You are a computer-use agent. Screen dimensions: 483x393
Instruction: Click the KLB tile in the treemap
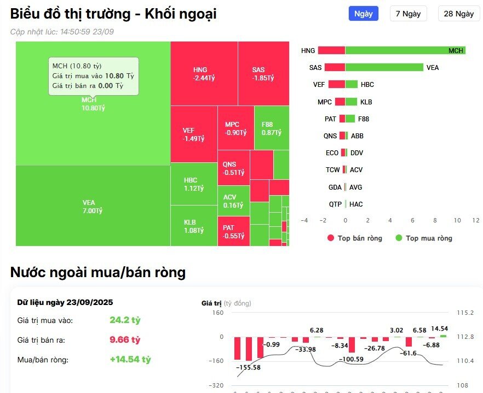194,225
